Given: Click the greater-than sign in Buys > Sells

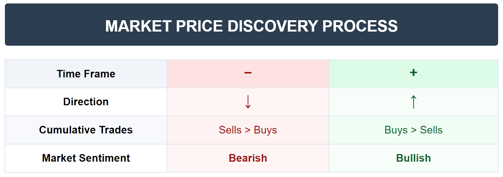Looking at the screenshot, I should pyautogui.click(x=413, y=130).
